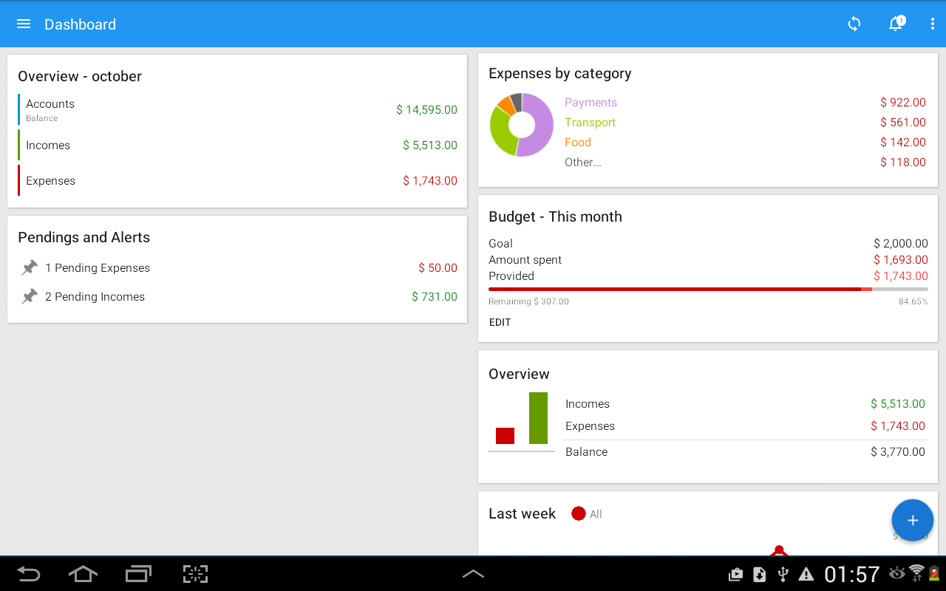Click the Pendings and Alerts heading
This screenshot has height=591, width=946.
tap(84, 237)
